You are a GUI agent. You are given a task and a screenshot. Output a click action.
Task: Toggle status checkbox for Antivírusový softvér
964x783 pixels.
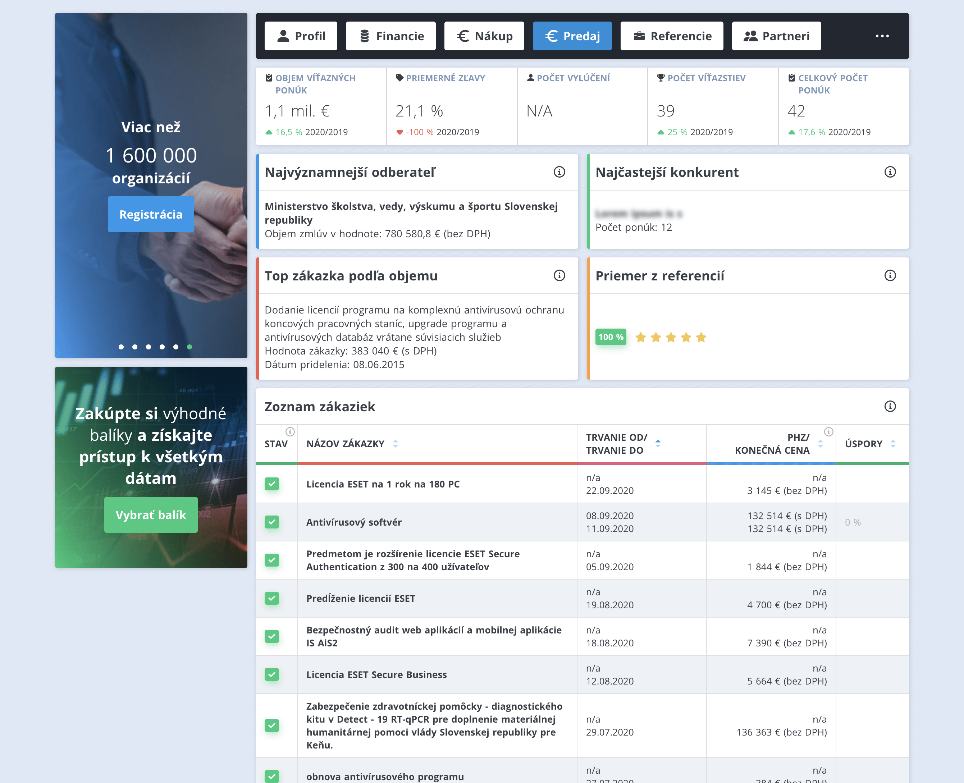tap(271, 522)
